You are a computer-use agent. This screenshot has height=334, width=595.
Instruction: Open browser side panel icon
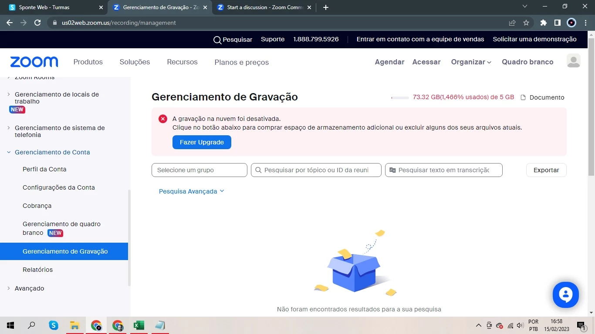(x=557, y=23)
